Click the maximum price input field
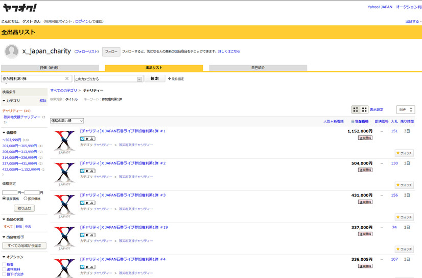Image resolution: width=422 pixels, height=278 pixels. [32, 192]
